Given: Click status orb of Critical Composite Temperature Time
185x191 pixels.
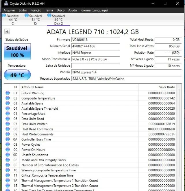Looking at the screenshot, I should tap(8, 175).
